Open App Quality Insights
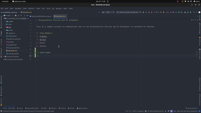Image resolution: width=201 pixels, height=113 pixels. 32,108
